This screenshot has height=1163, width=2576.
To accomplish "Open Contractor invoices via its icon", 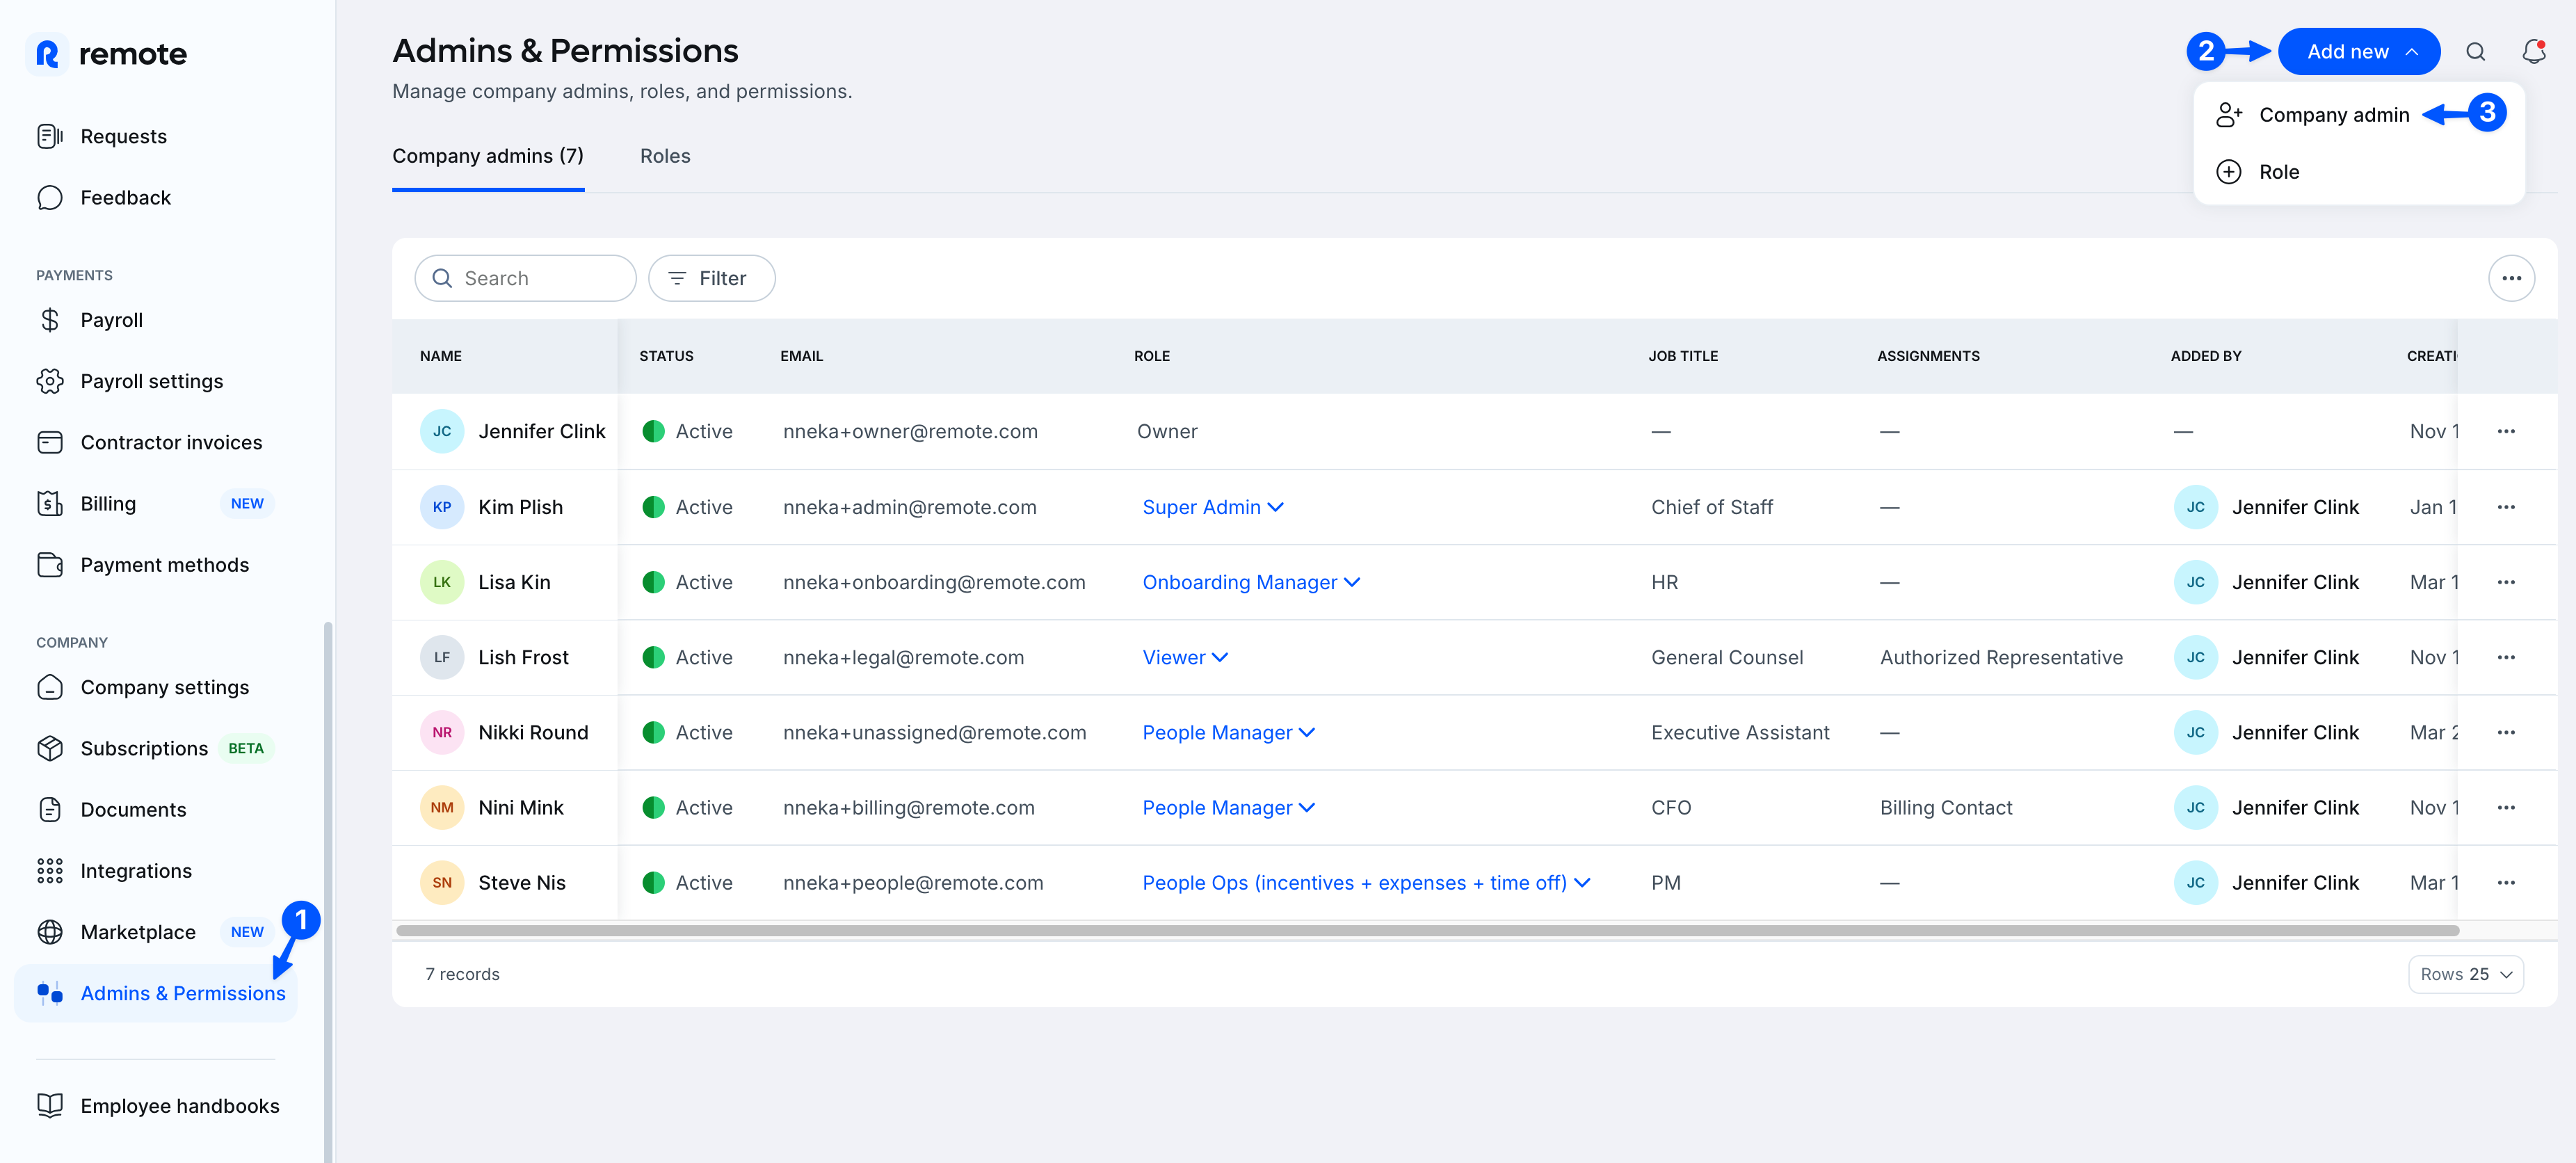I will (50, 441).
